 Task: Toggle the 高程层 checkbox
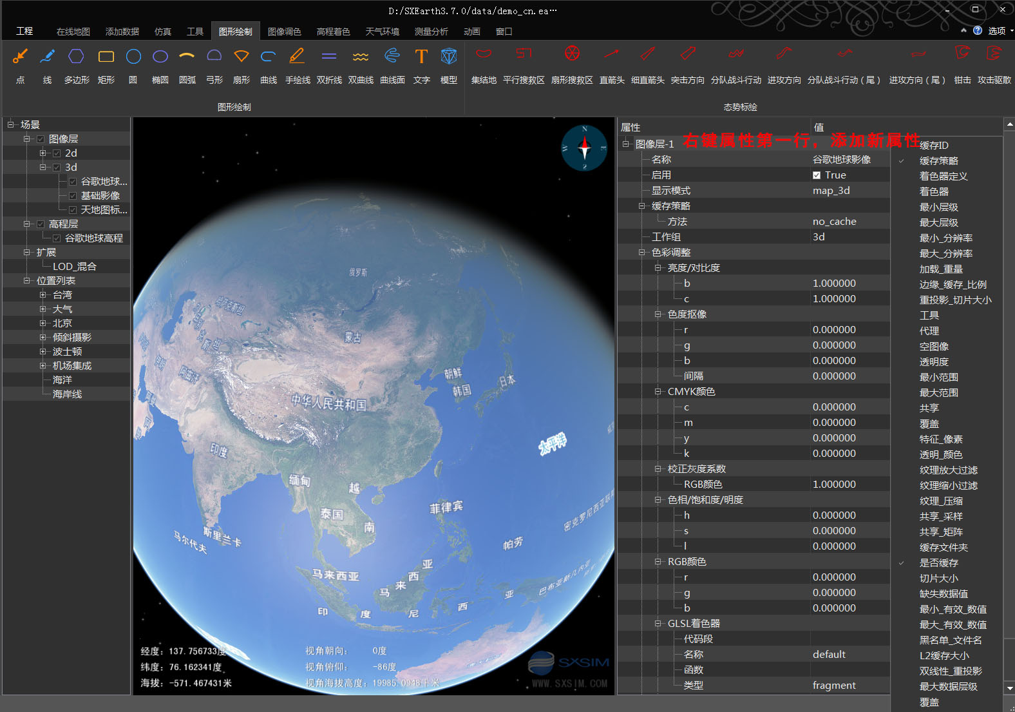click(x=41, y=224)
